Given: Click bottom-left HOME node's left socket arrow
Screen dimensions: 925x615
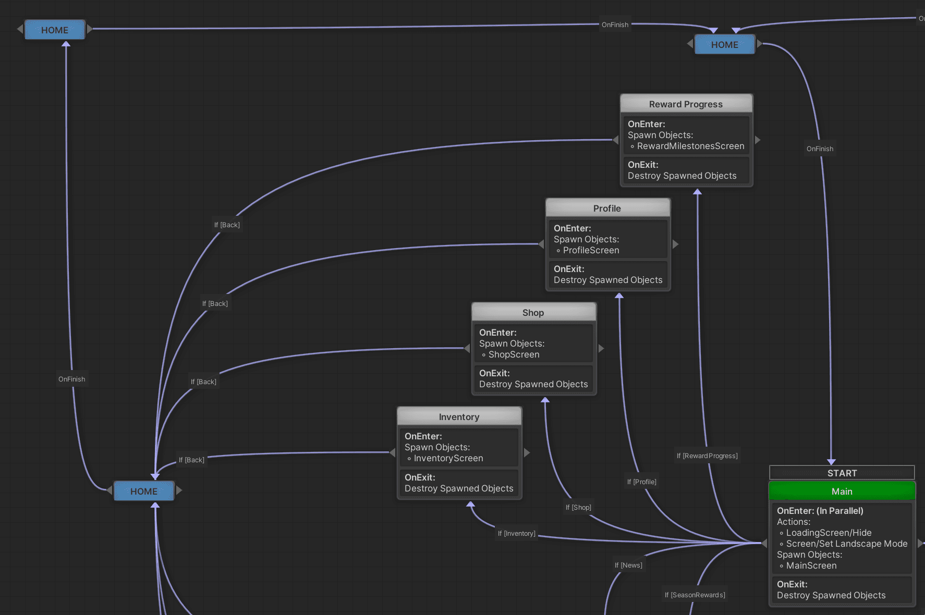Looking at the screenshot, I should tap(109, 490).
